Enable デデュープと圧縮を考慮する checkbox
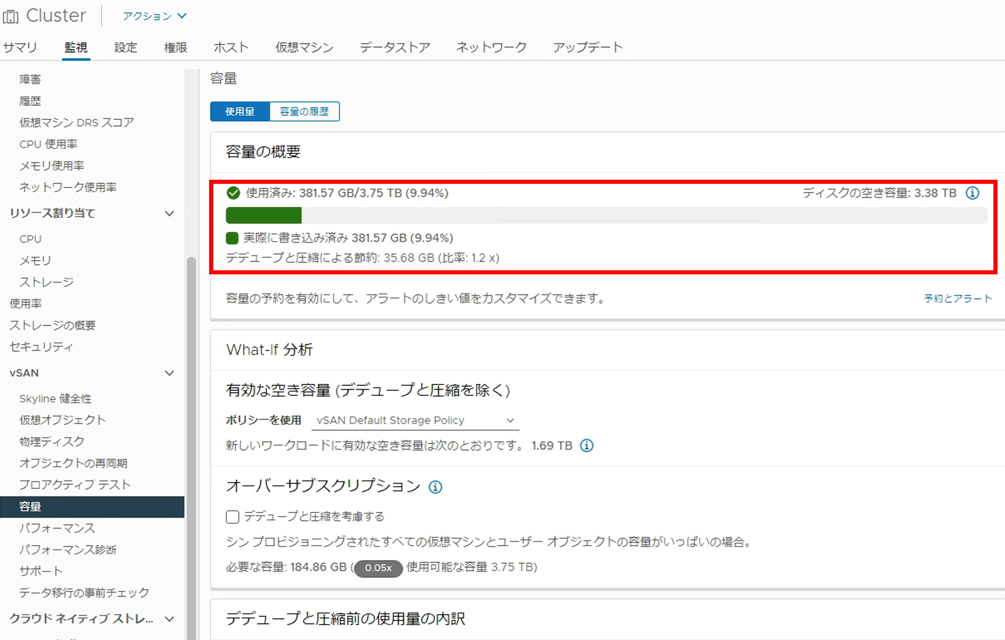Viewport: 1005px width, 640px height. tap(232, 517)
